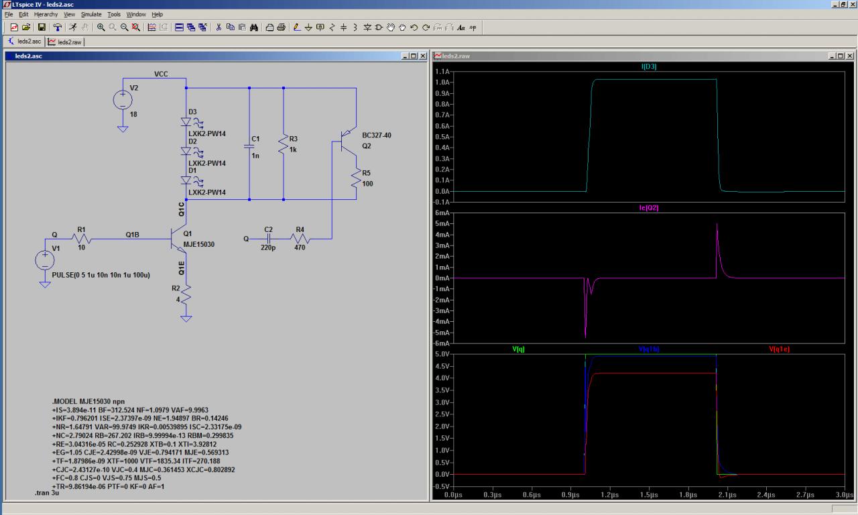The image size is (858, 515).
Task: Select the Diode placement tool
Action: click(x=367, y=27)
